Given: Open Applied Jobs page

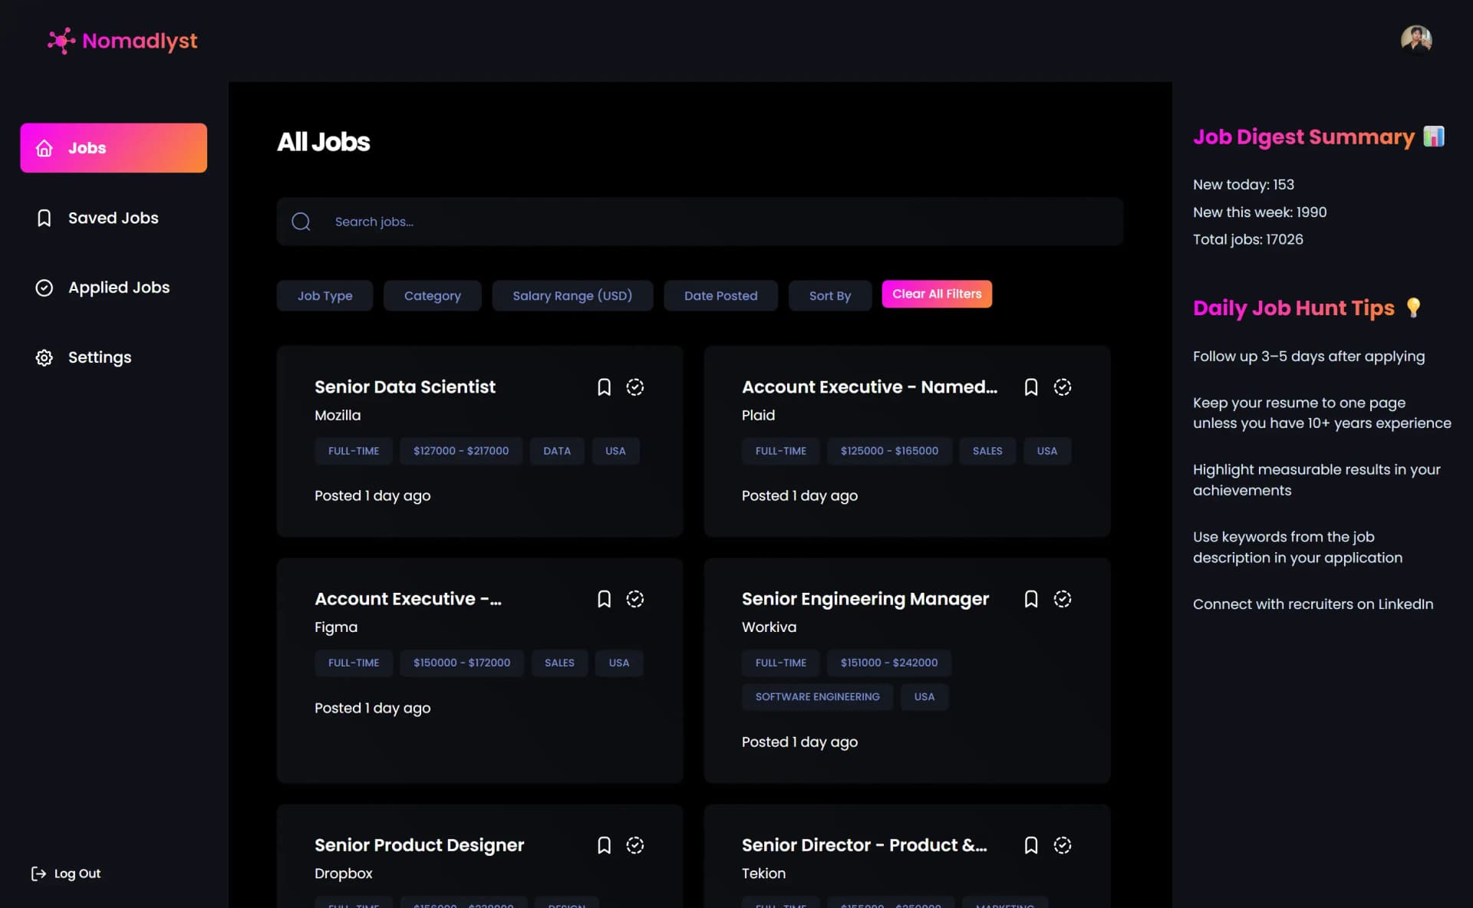Looking at the screenshot, I should coord(118,288).
